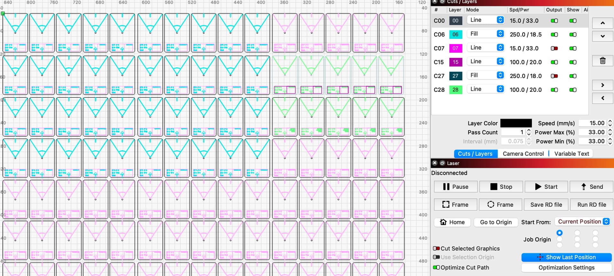This screenshot has width=614, height=276.
Task: Open Optimization Settings
Action: coord(566,268)
